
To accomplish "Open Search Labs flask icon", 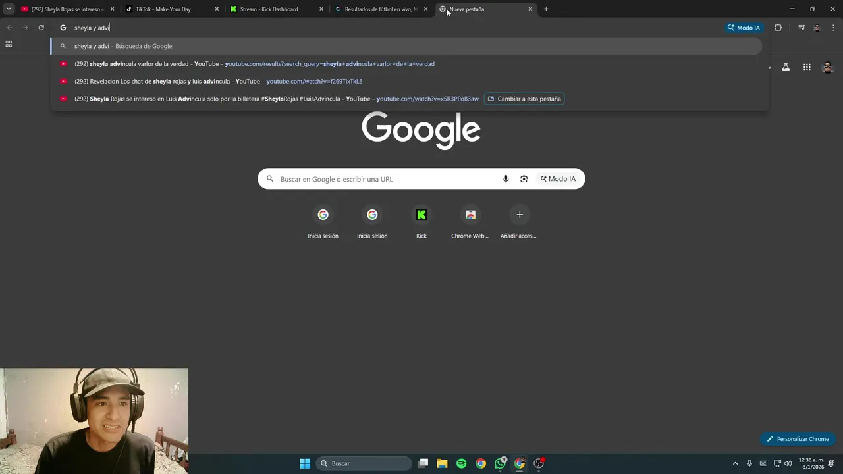I will [x=786, y=67].
